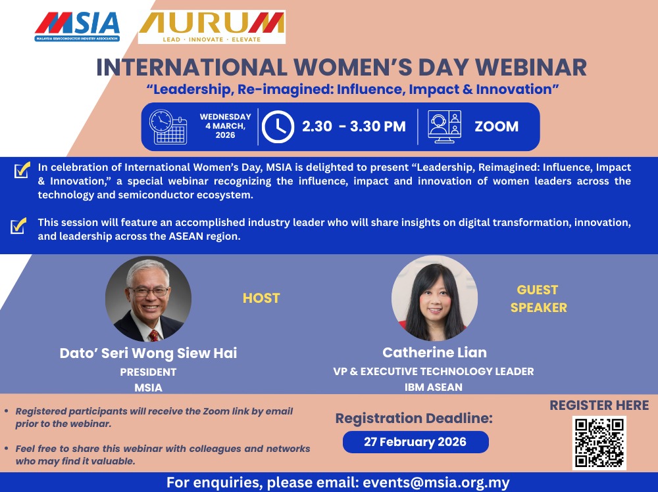The image size is (658, 492).
Task: Click the first yellow checkmark box
Action: pyautogui.click(x=22, y=171)
